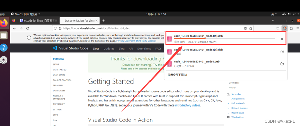Open the Firefox extensions puzzle icon
Image resolution: width=300 pixels, height=126 pixels.
[291, 28]
